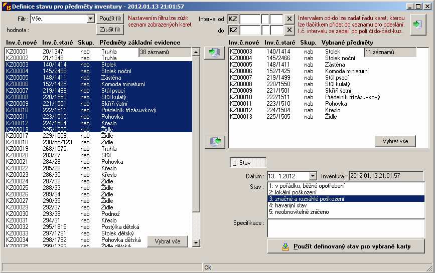Remove selected items from the chosen list
The width and height of the screenshot is (435, 273).
coord(215,142)
